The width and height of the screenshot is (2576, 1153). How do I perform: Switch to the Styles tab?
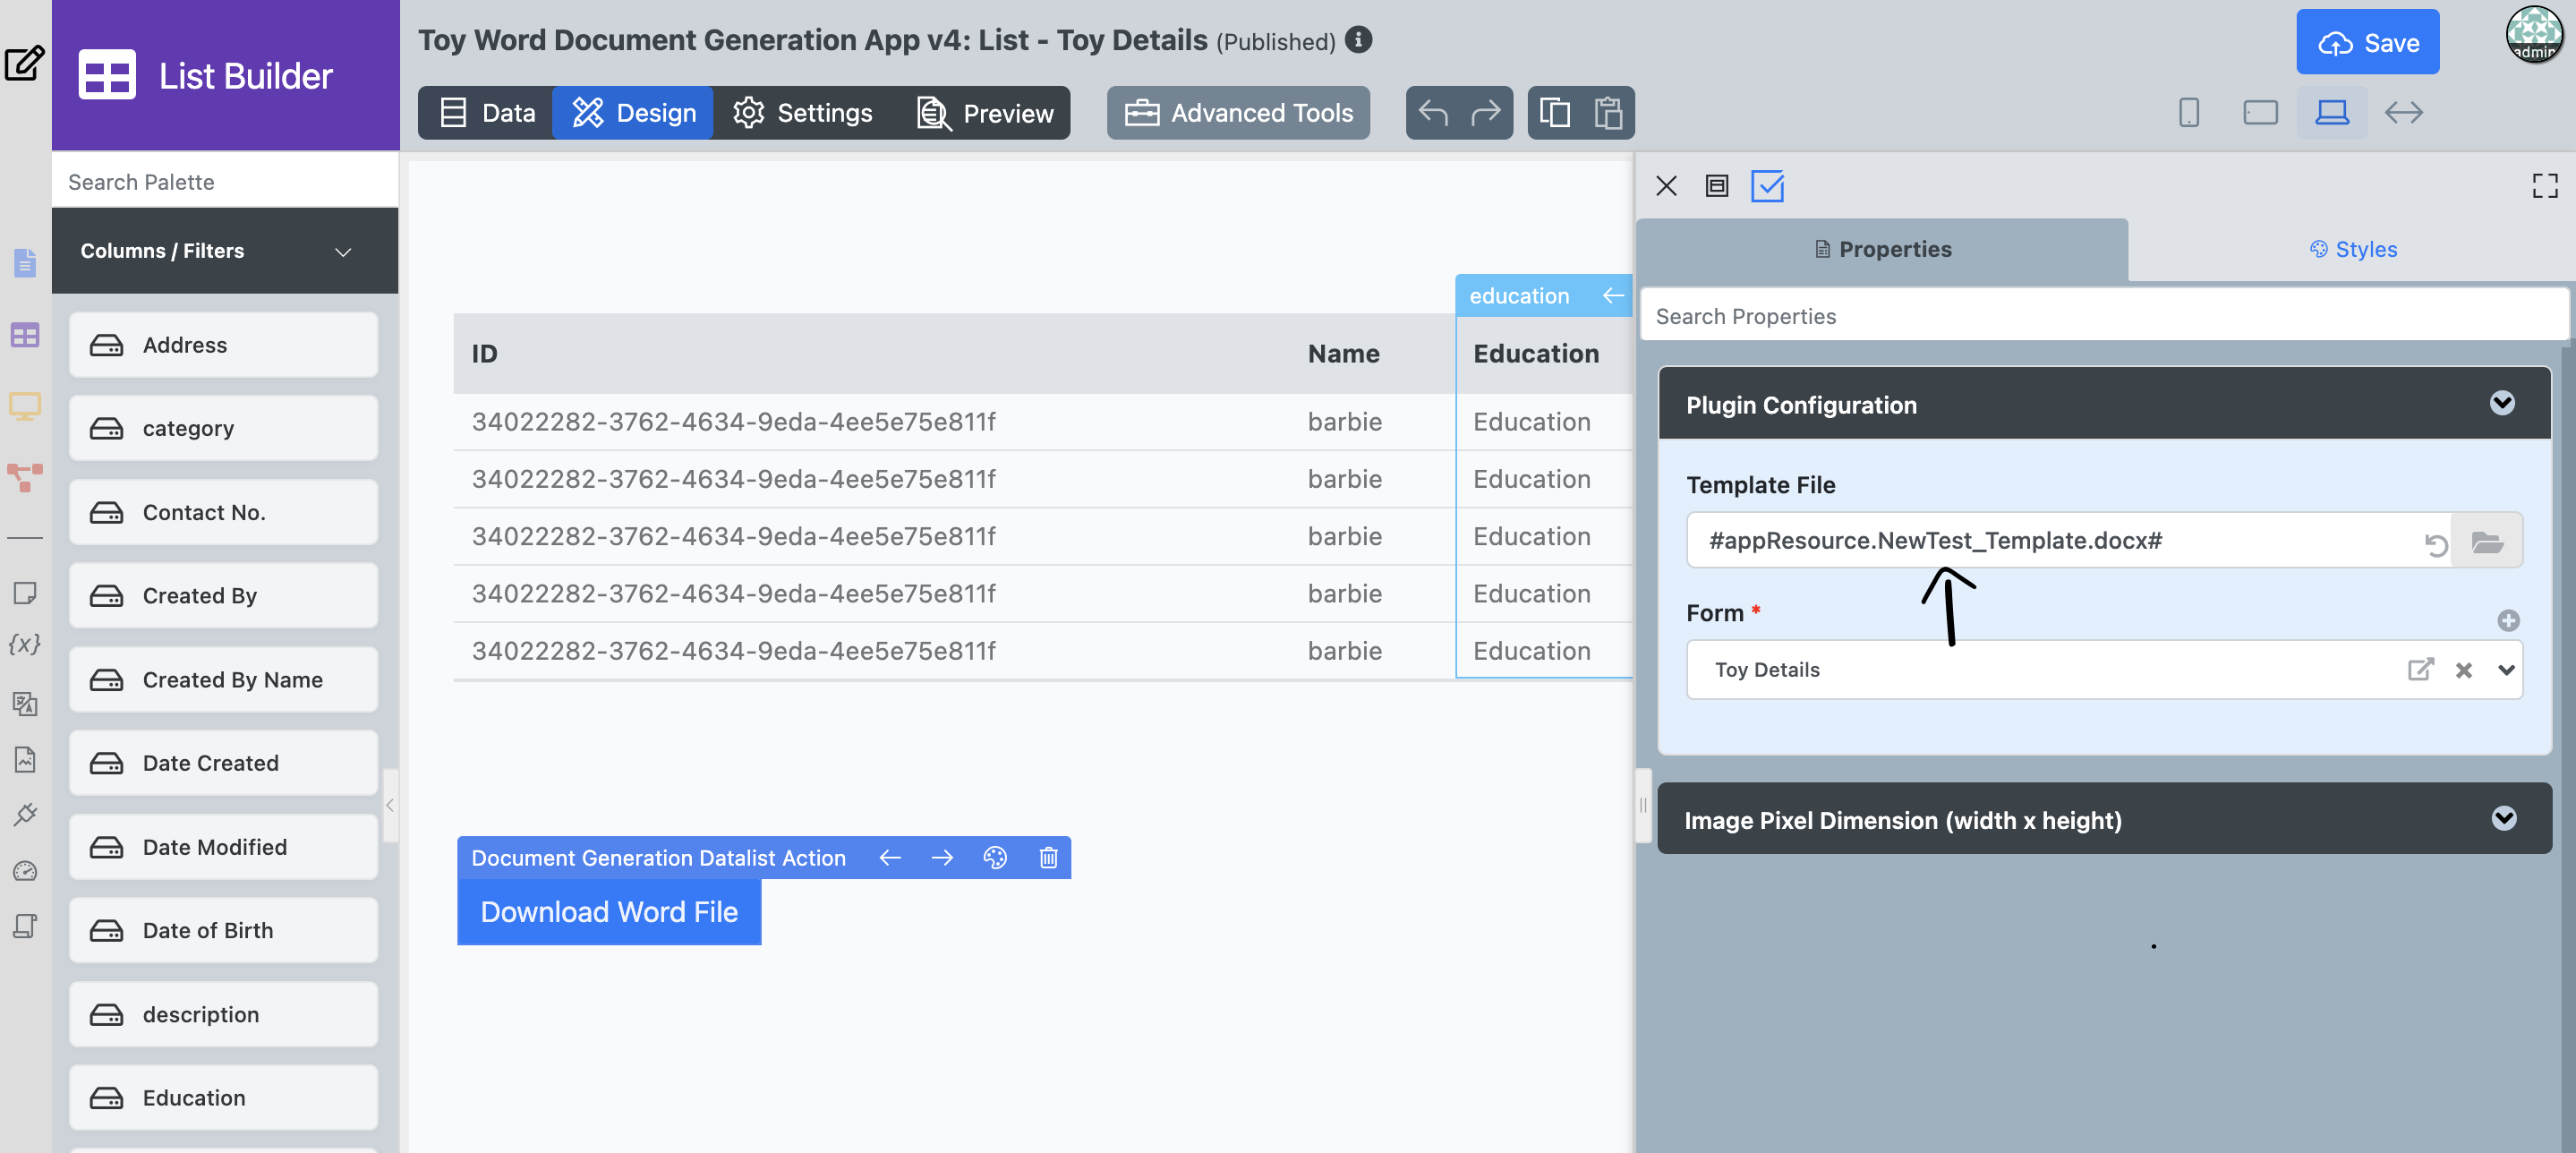2353,249
